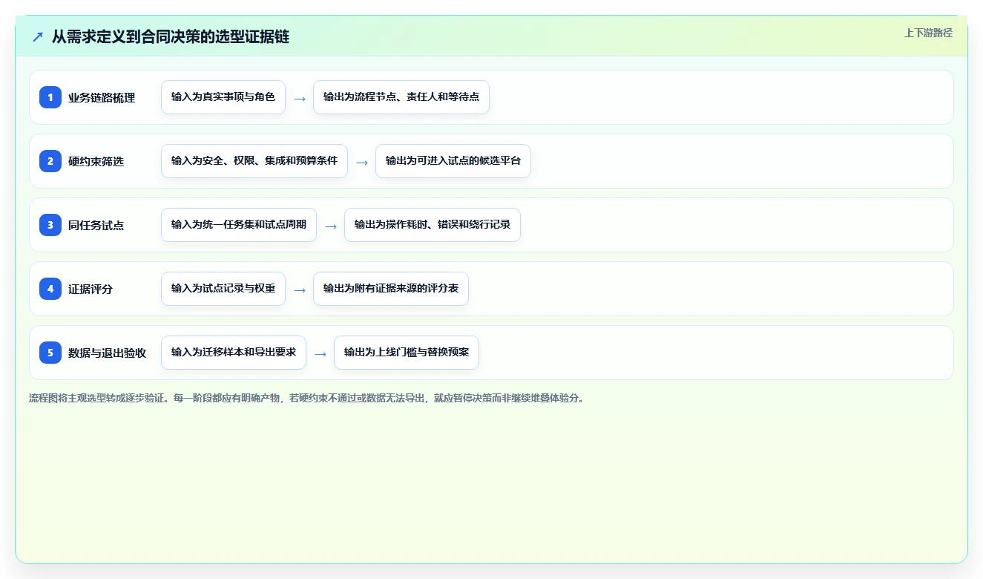Click the heading 从需求定义到合同决策的选型证据链
The width and height of the screenshot is (983, 579).
tap(171, 36)
